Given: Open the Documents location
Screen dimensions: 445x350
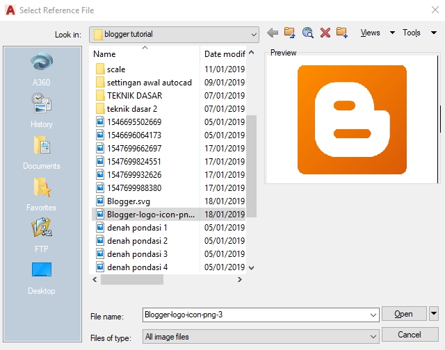Looking at the screenshot, I should [42, 153].
